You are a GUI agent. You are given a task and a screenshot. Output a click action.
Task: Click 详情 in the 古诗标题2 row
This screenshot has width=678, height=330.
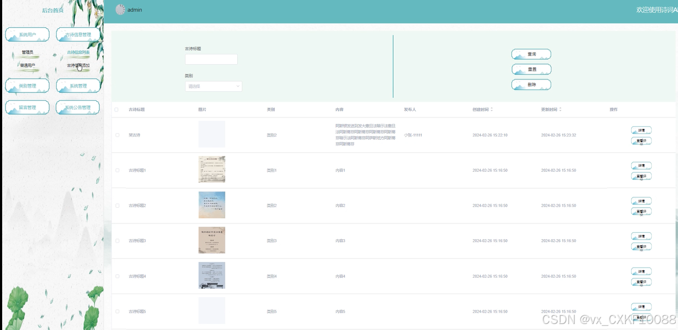[642, 201]
